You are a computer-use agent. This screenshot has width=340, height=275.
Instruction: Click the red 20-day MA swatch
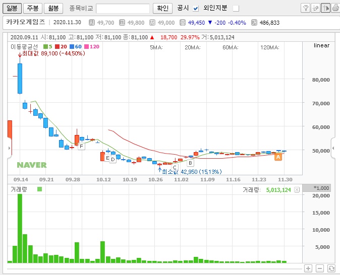tap(57, 46)
